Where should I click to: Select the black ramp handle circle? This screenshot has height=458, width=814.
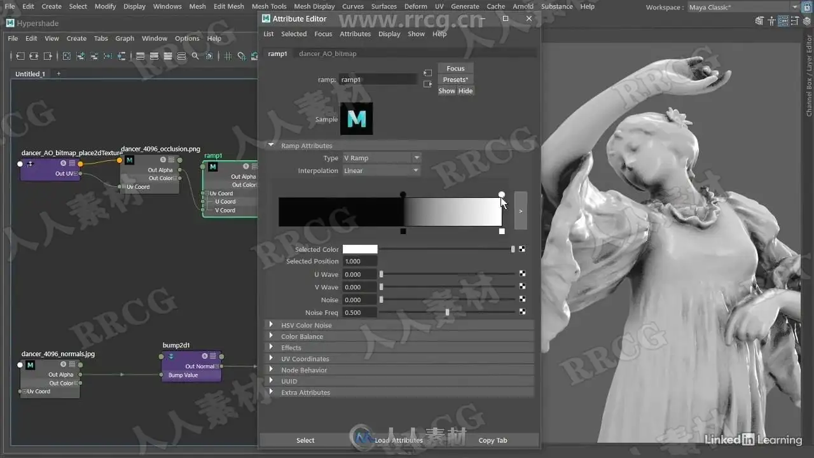coord(403,195)
